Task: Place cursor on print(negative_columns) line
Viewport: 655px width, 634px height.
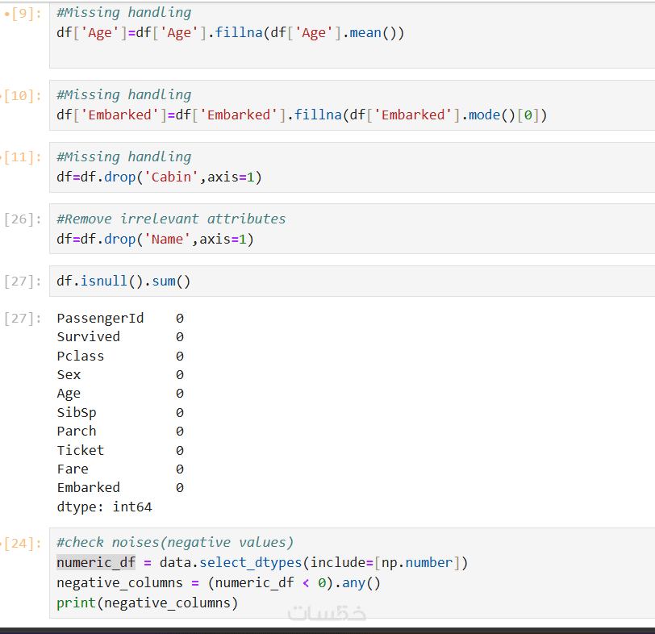Action: [x=147, y=603]
